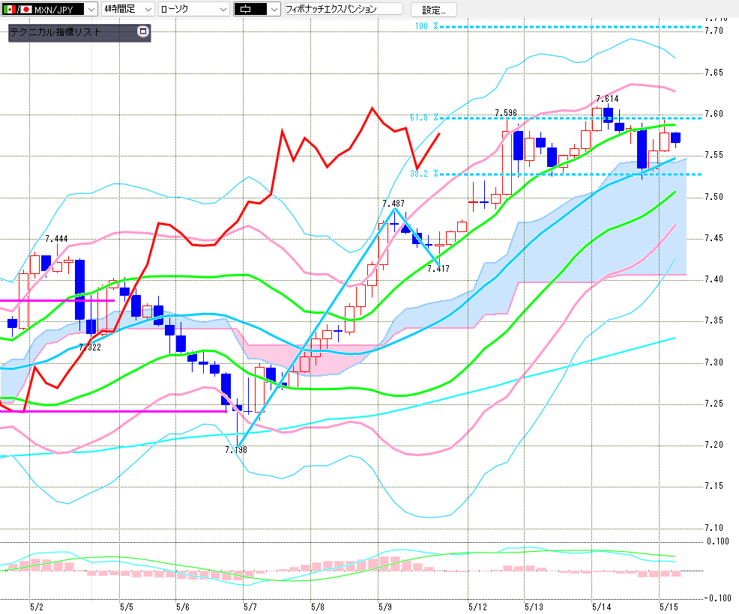Click the フィボナッチエクスパンション field
Screen dimensions: 739x614
coord(343,9)
